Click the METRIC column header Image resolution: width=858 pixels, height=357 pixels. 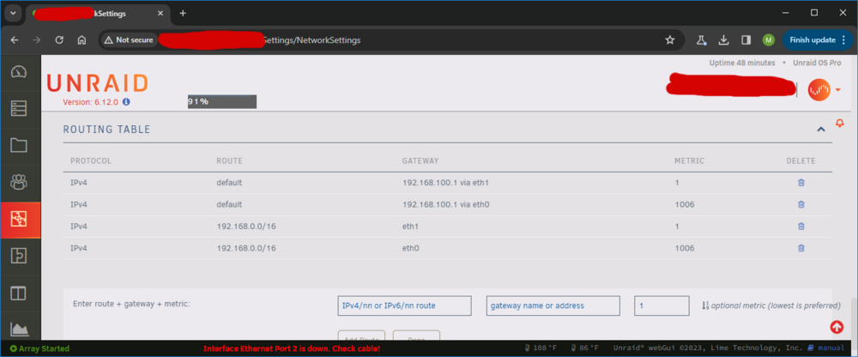690,161
